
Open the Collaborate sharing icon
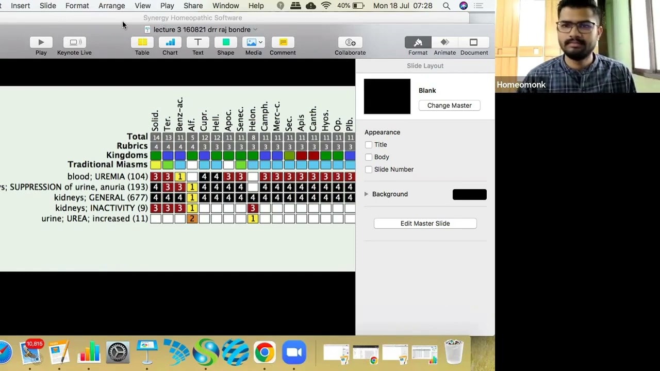pyautogui.click(x=350, y=42)
